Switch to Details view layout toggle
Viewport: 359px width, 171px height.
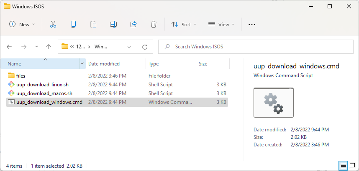[x=343, y=166]
